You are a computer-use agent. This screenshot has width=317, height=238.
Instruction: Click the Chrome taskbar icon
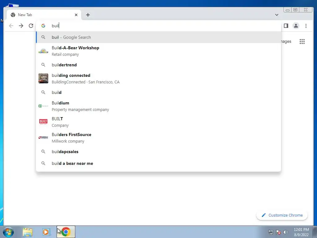(66, 232)
